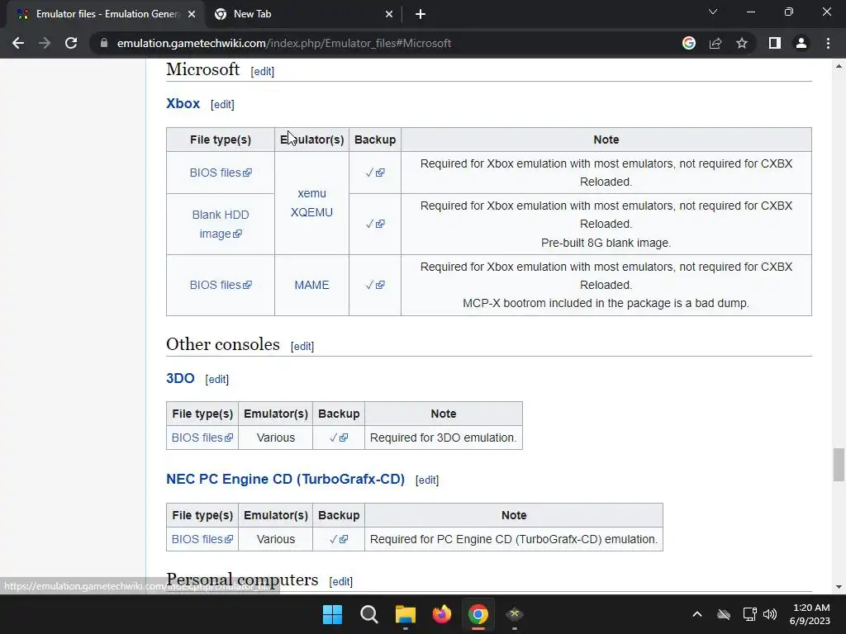This screenshot has width=846, height=634.
Task: Share this page via share icon
Action: (715, 43)
